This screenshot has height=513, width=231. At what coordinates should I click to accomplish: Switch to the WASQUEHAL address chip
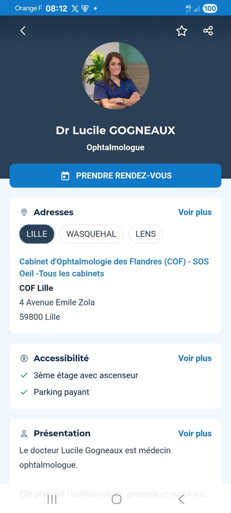(91, 234)
